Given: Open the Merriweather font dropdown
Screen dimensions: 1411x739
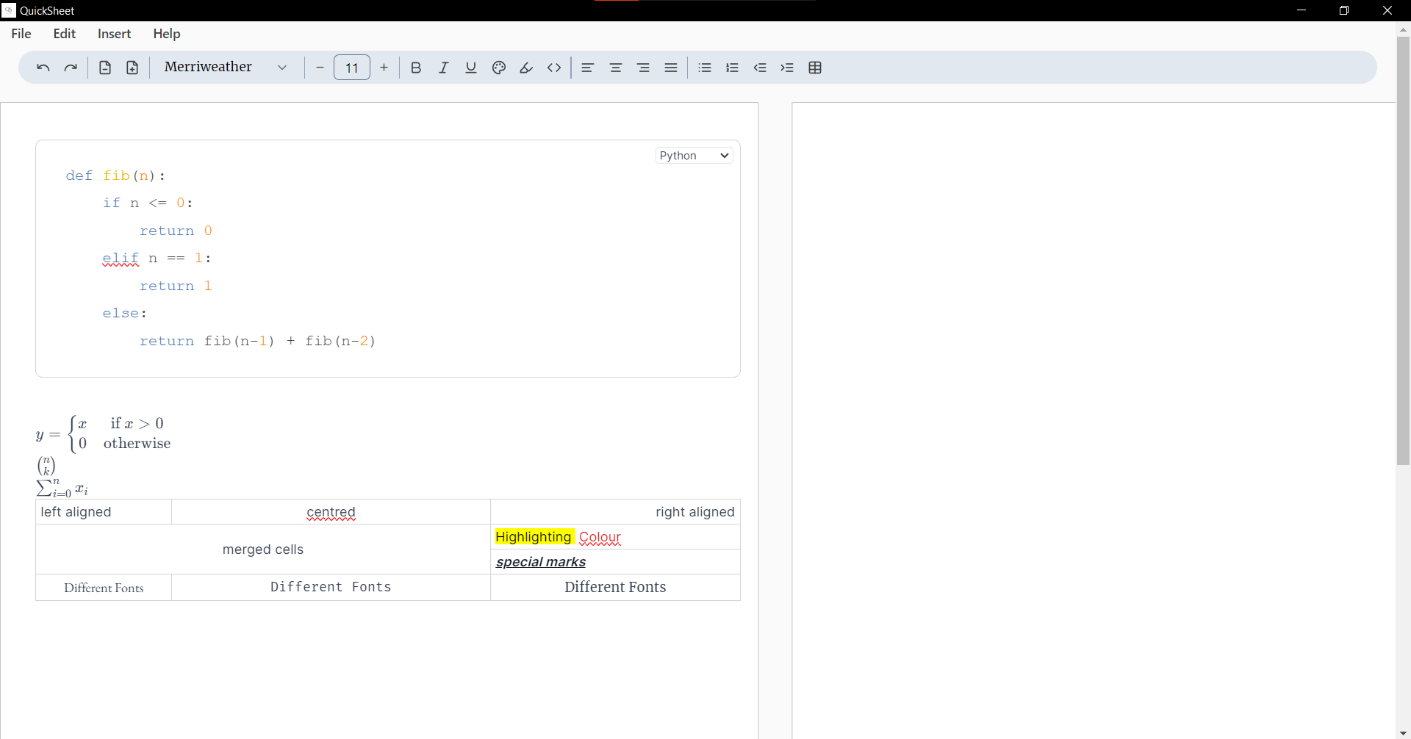Looking at the screenshot, I should (225, 67).
